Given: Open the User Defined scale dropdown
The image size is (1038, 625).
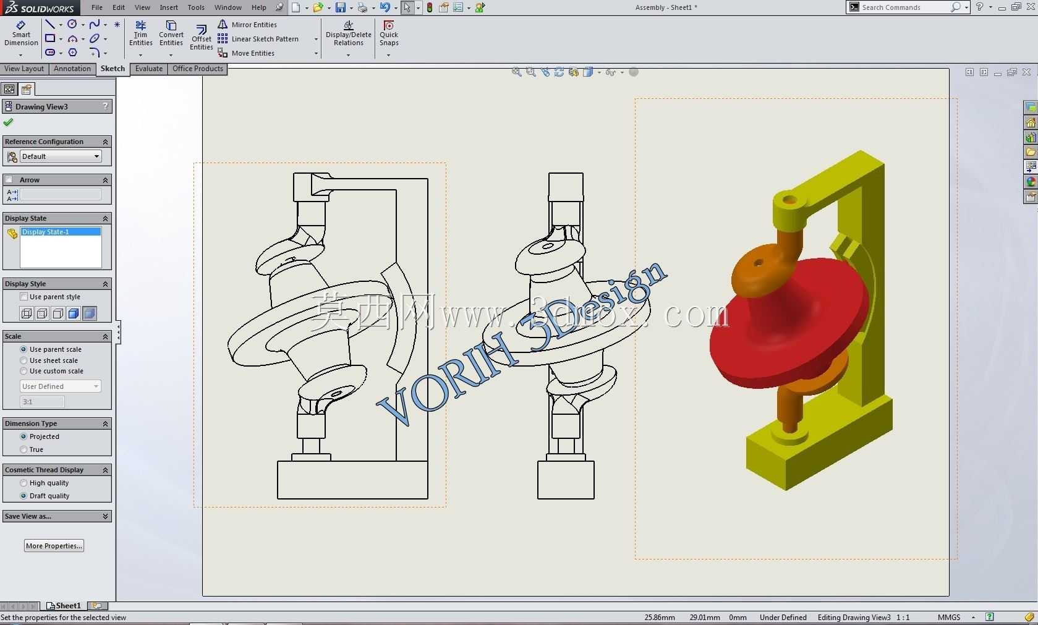Looking at the screenshot, I should 61,386.
